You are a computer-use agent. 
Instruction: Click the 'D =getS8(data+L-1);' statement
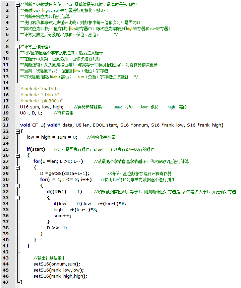(x=65, y=174)
